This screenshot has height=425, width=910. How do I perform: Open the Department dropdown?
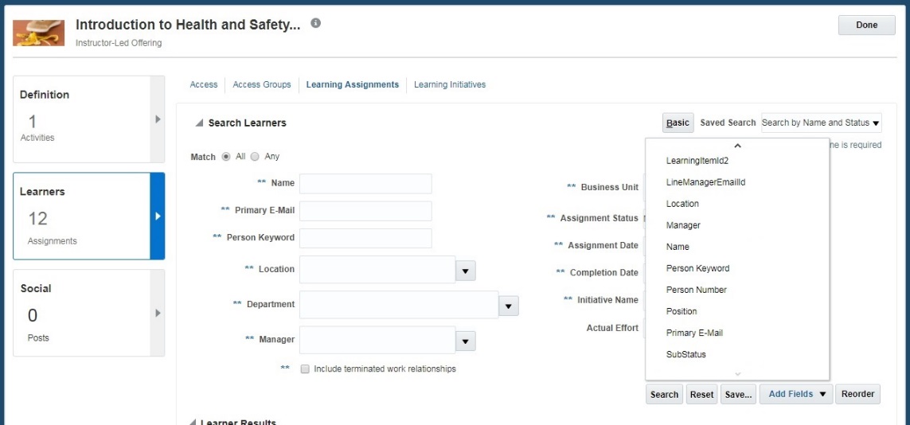point(509,305)
